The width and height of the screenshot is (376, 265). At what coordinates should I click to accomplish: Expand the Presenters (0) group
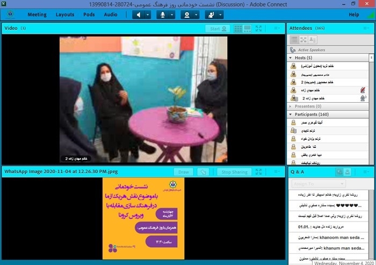coord(291,106)
